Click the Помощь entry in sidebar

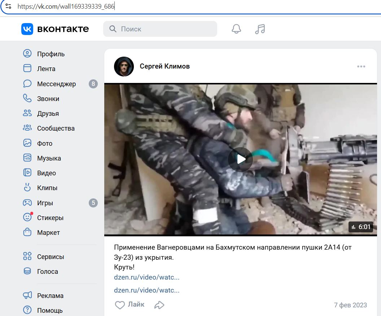coord(27,310)
